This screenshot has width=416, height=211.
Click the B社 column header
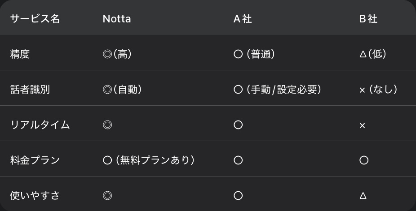[368, 19]
